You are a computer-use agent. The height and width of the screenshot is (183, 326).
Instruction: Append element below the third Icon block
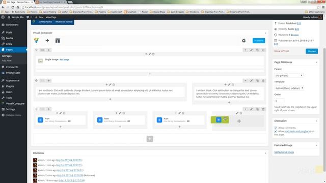click(x=180, y=127)
